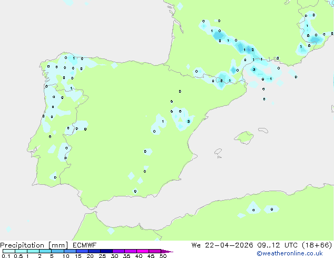Click the '[mm]' unit label
334x258 pixels.
[x=58, y=245]
